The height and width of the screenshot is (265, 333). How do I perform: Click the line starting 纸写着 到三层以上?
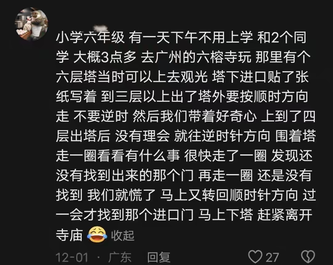(x=182, y=97)
